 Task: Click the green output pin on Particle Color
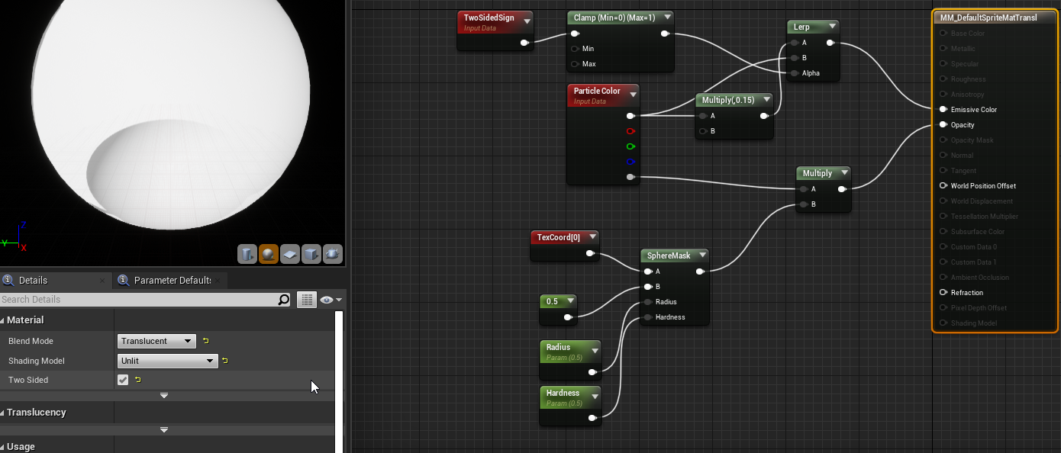tap(630, 146)
